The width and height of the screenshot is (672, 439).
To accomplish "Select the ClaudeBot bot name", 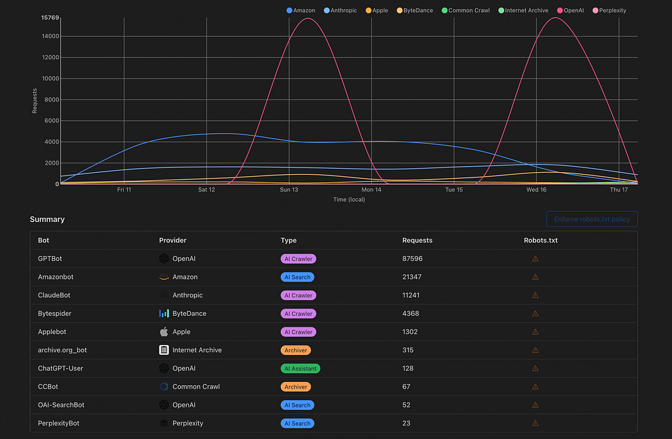I will [54, 295].
